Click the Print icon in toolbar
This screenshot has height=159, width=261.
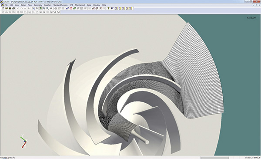13,8
